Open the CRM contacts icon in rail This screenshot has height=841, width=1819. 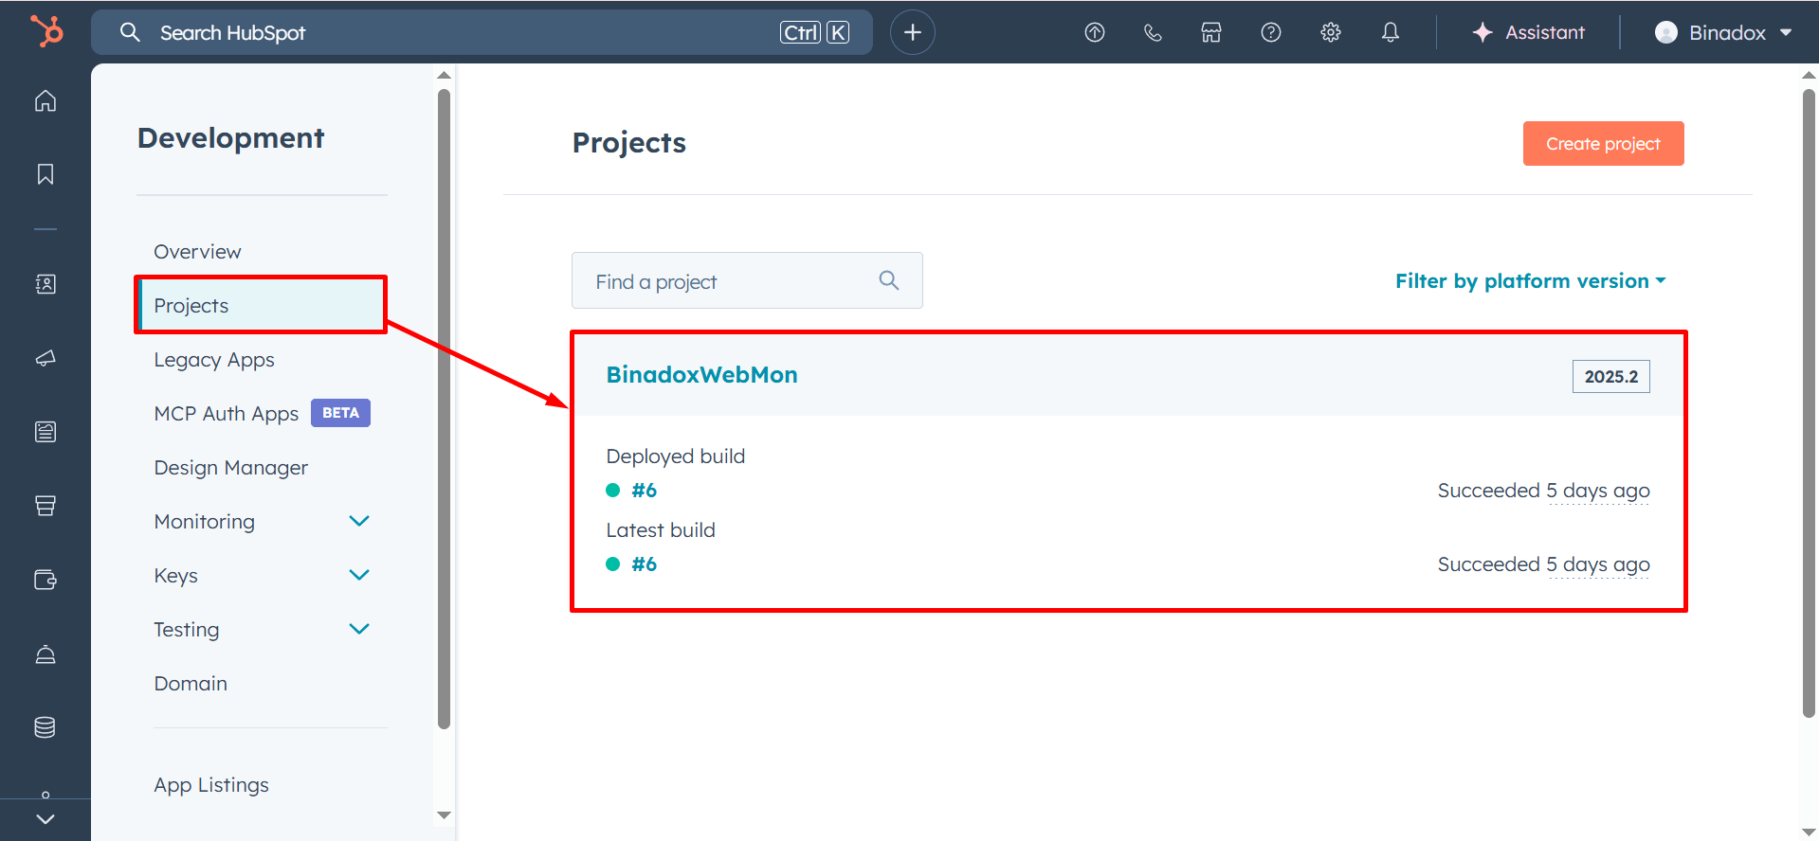tap(45, 284)
